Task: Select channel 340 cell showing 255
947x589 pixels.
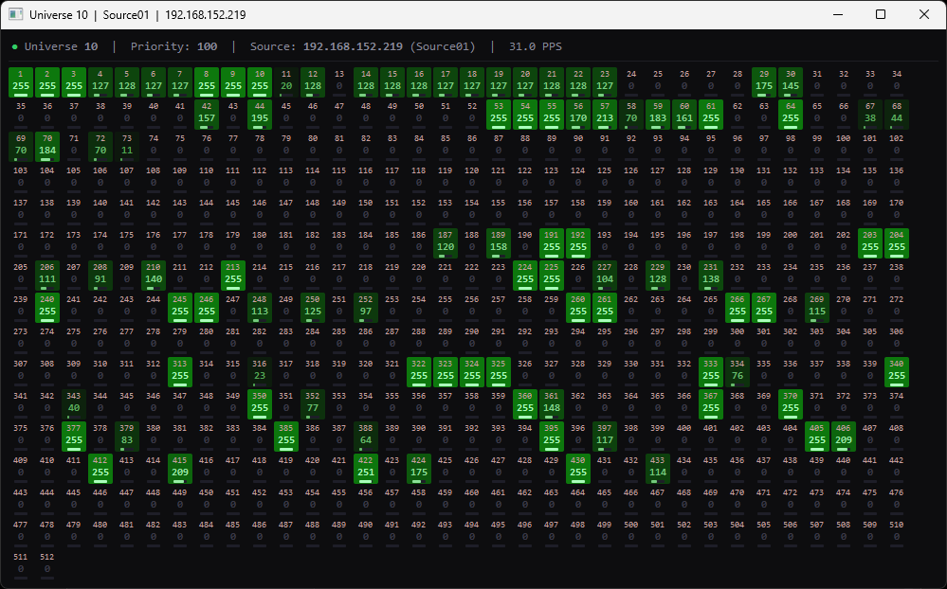Action: tap(897, 372)
